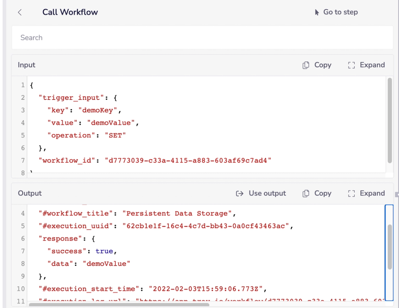Click the execution_uuid line in Output
Viewport: 399px width, 308px height.
166,226
